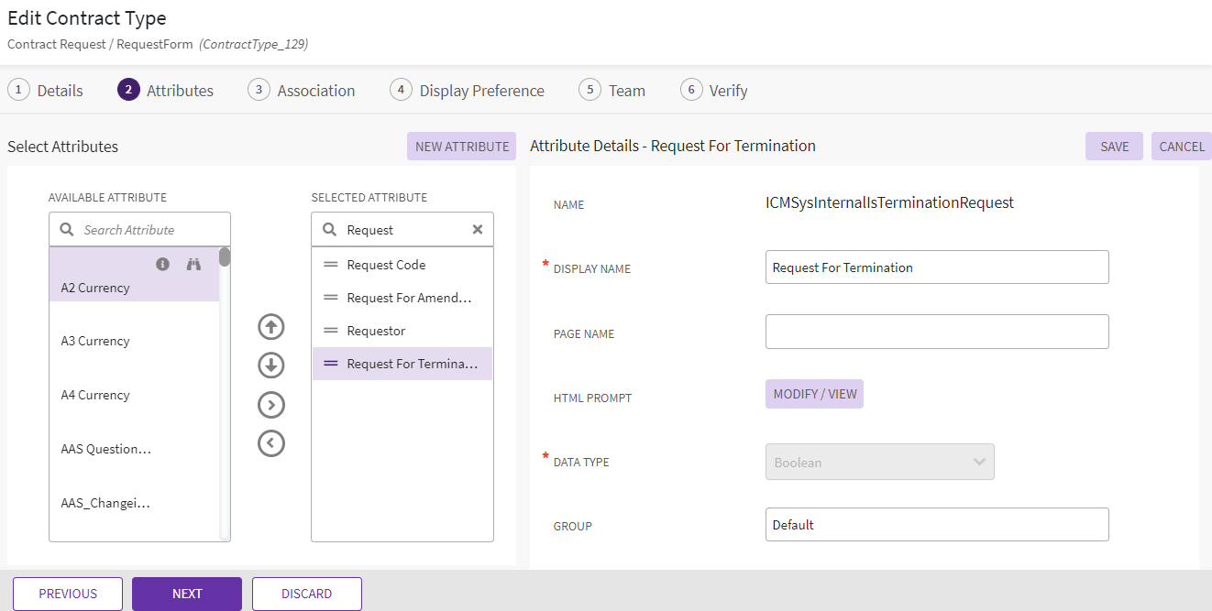Image resolution: width=1212 pixels, height=611 pixels.
Task: Click the Page Name input field
Action: 936,332
